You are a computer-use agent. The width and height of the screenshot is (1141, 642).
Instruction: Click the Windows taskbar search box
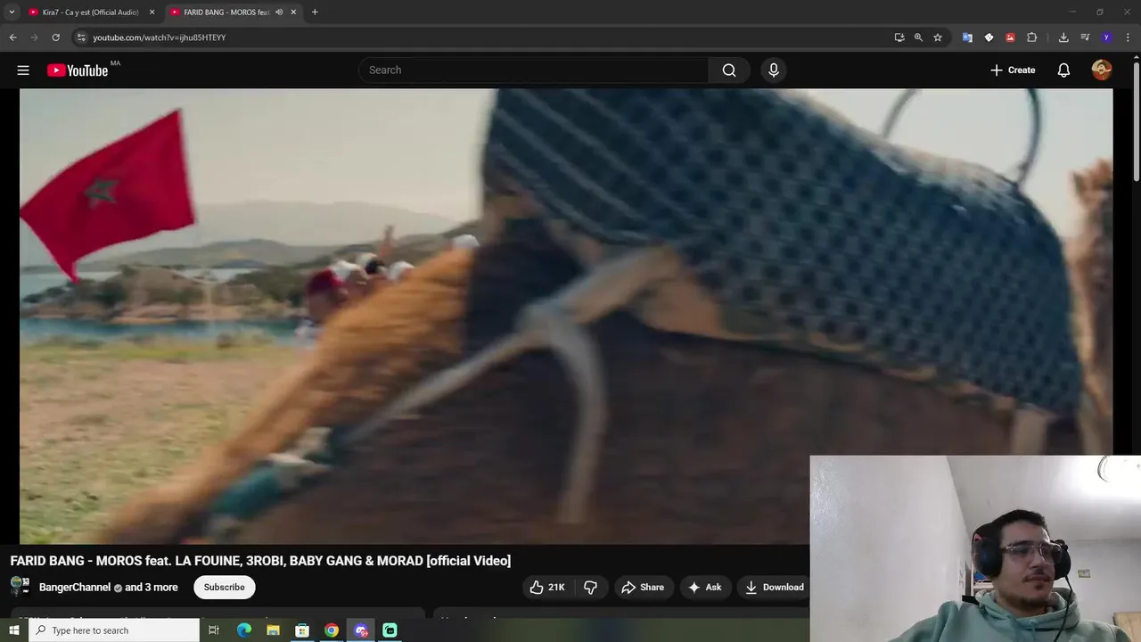113,630
